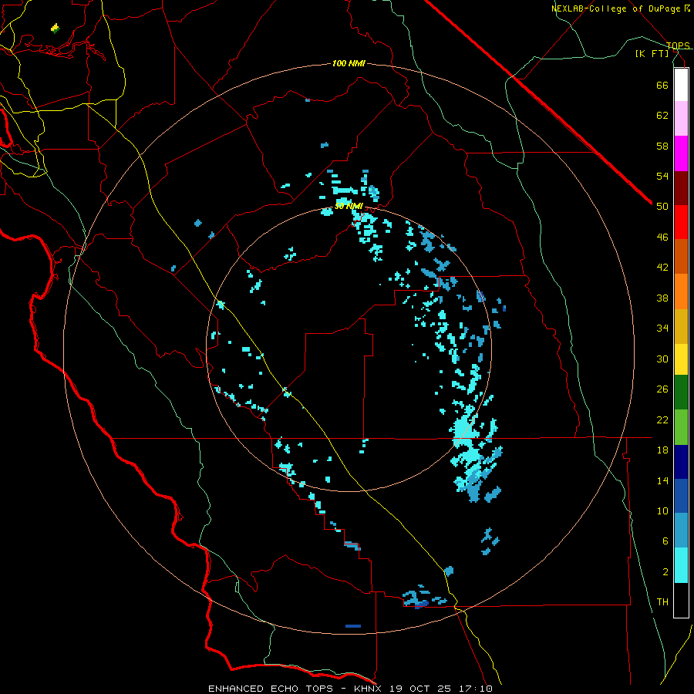Click the 100 NMI range ring label
The width and height of the screenshot is (694, 694).
point(349,64)
